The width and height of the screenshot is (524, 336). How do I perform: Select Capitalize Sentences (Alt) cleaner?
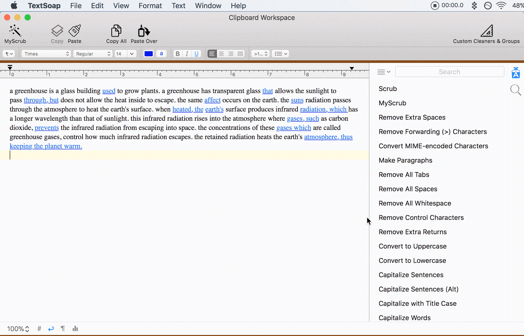click(419, 289)
